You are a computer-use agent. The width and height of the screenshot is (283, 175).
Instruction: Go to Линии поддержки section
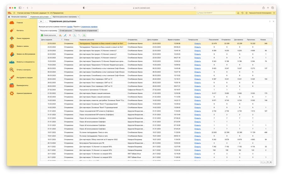pyautogui.click(x=19, y=38)
